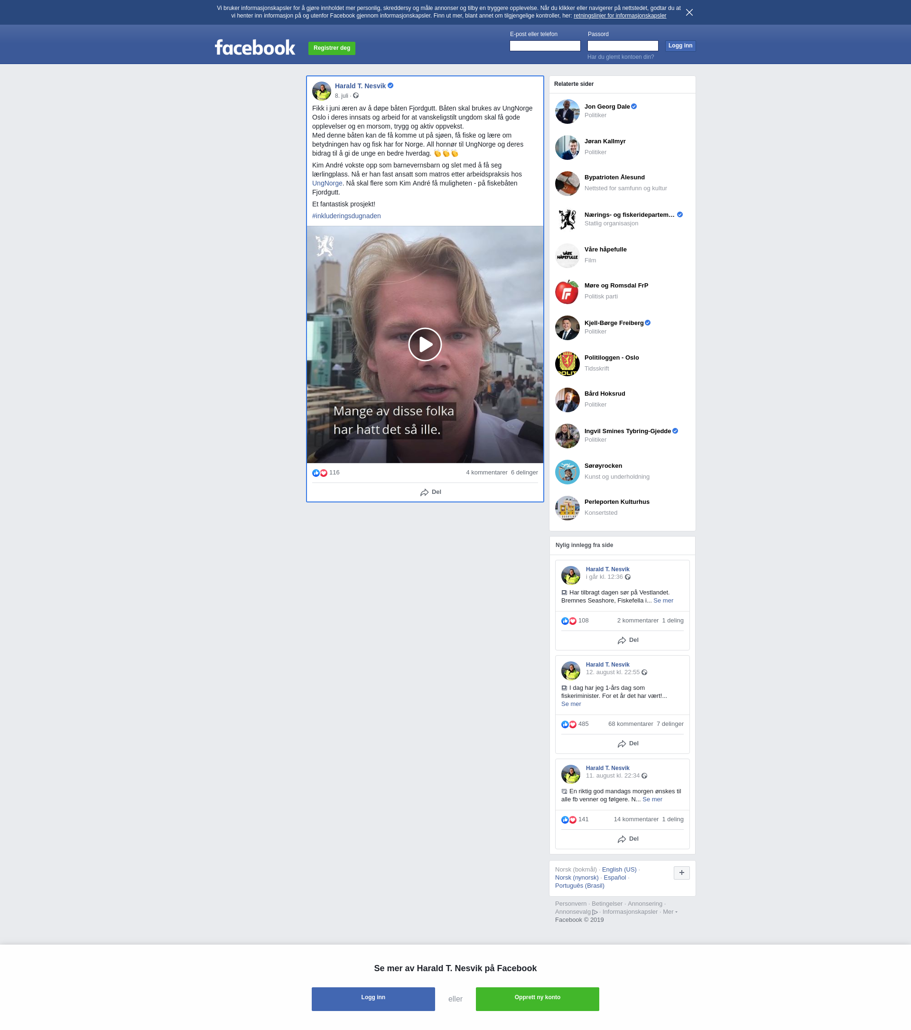This screenshot has height=1030, width=911.
Task: Click Del under the main post
Action: click(x=431, y=492)
